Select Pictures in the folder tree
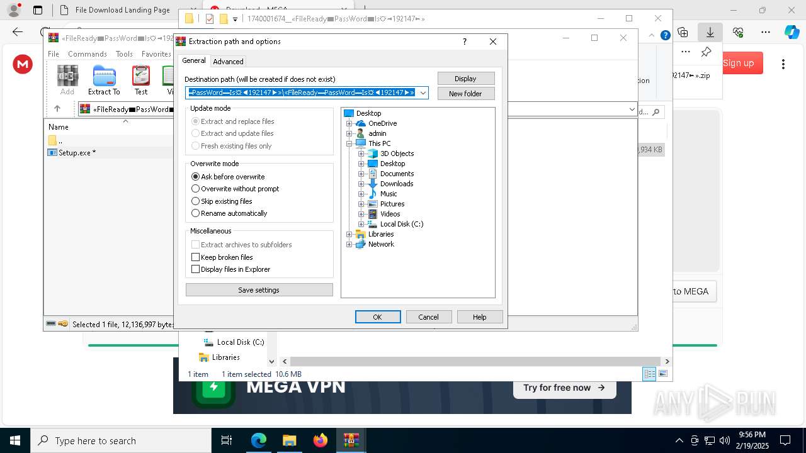 click(392, 204)
